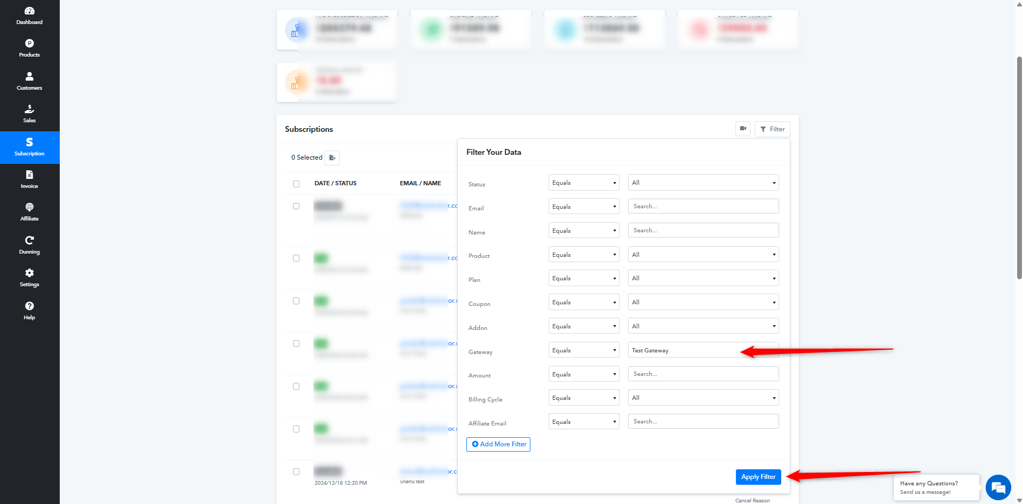Click the export icon beside 0 Selected
The image size is (1023, 504).
point(332,157)
